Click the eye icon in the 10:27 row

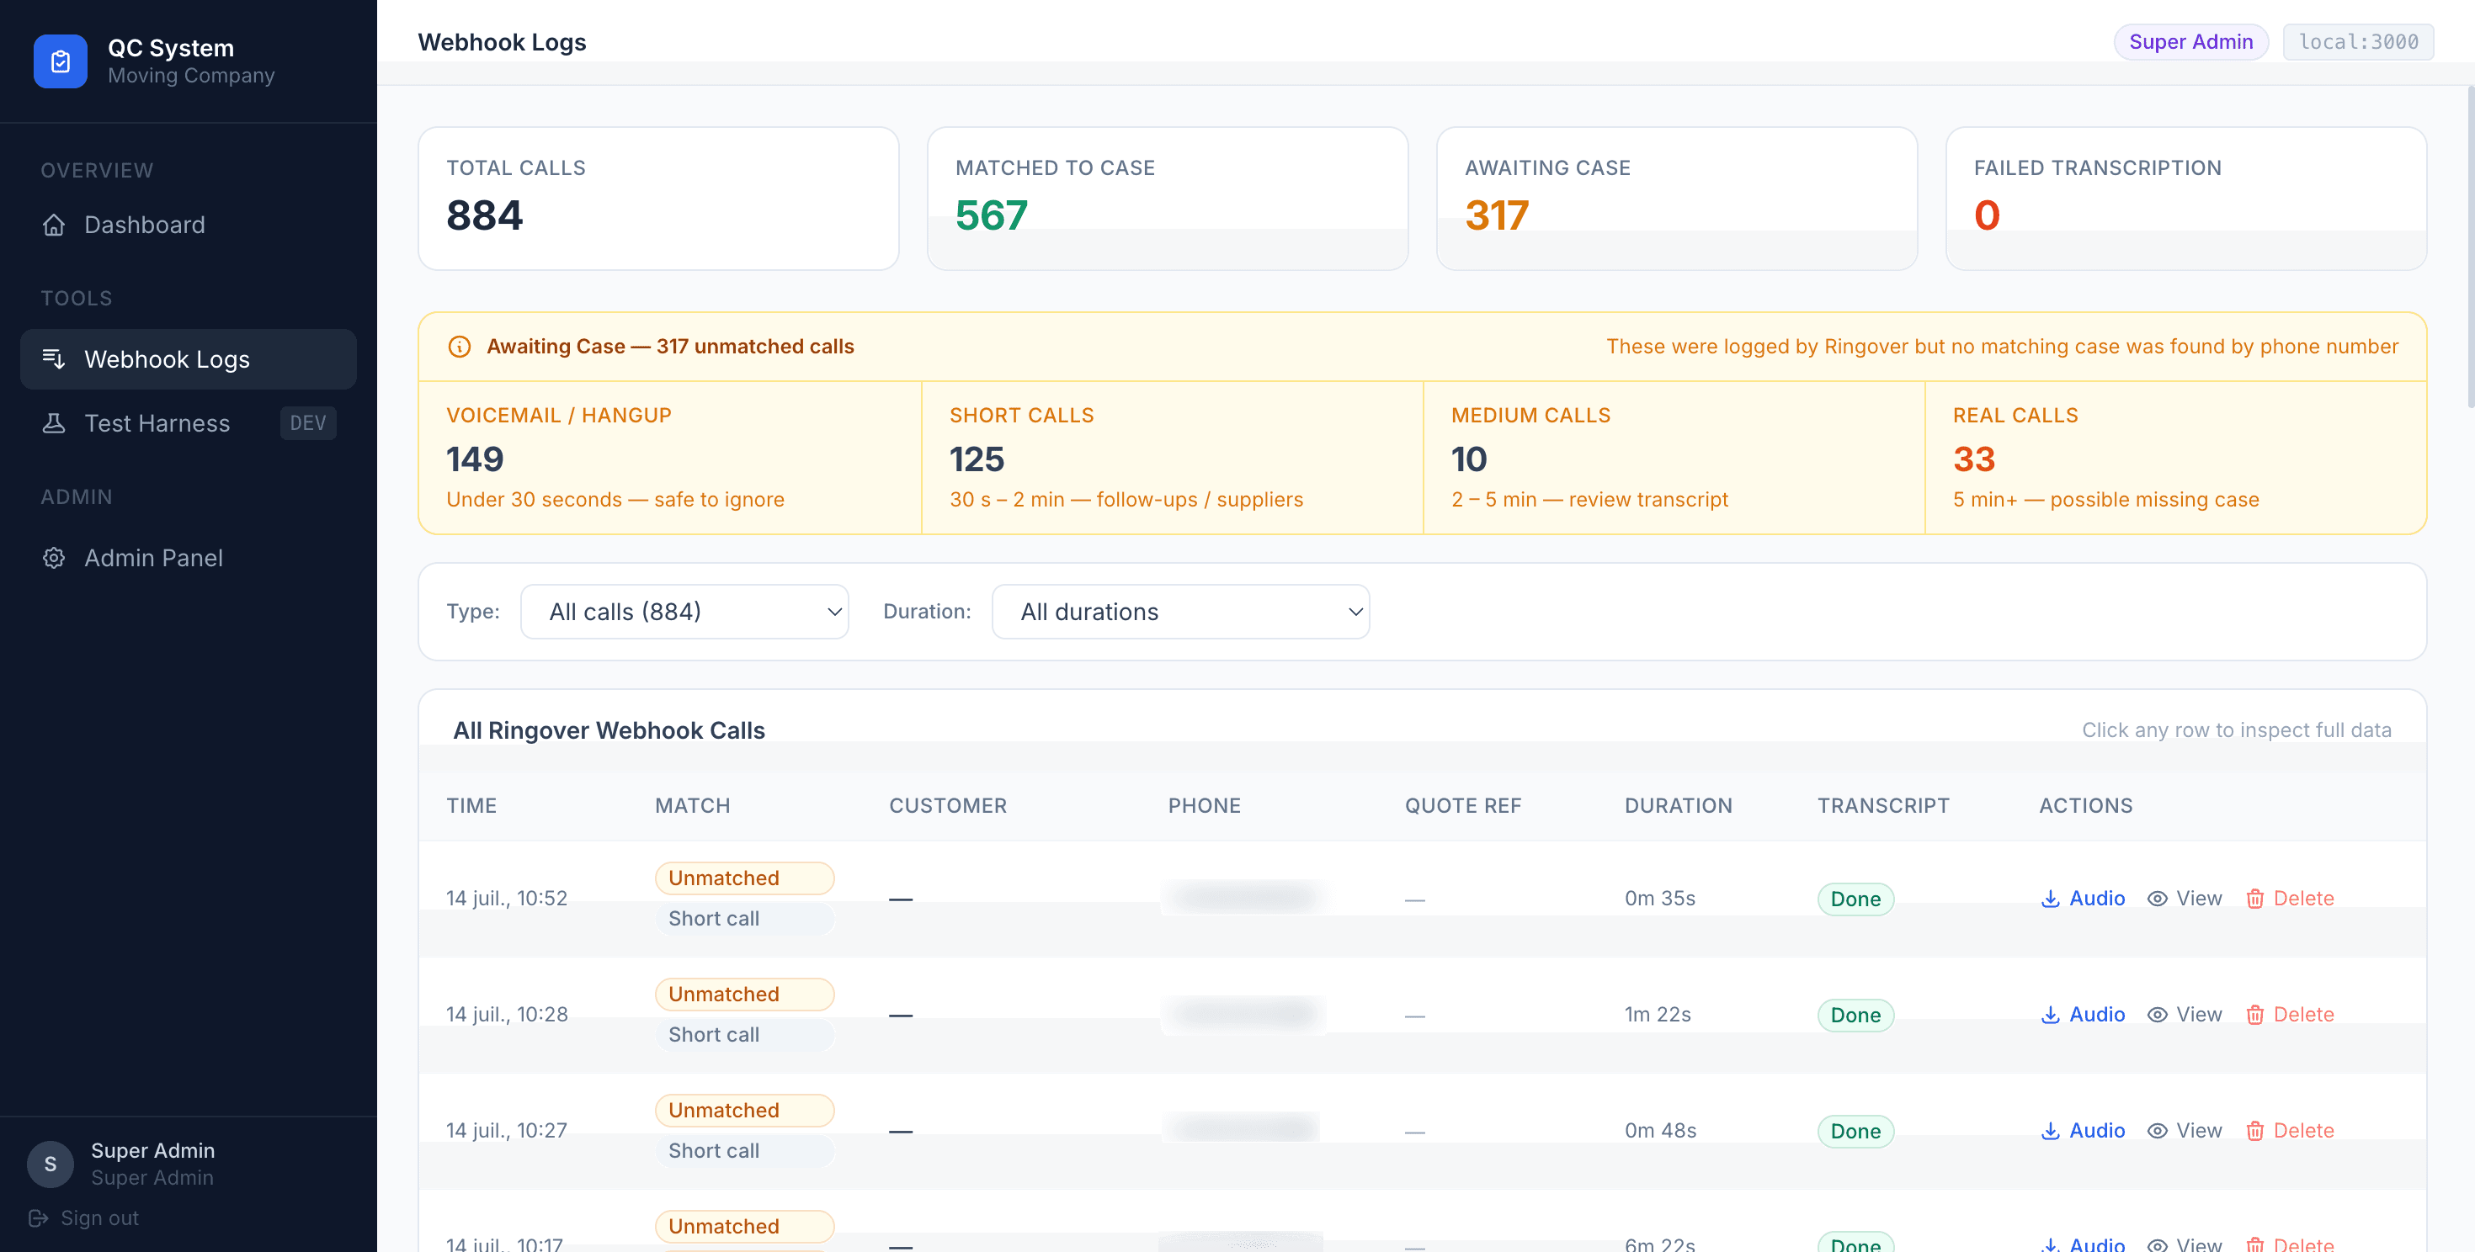2157,1131
